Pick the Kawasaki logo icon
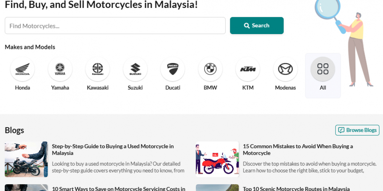 pos(98,69)
